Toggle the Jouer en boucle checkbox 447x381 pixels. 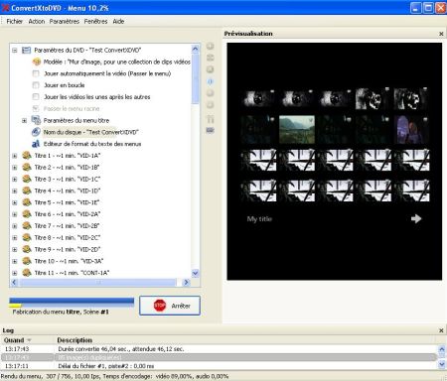pyautogui.click(x=36, y=85)
